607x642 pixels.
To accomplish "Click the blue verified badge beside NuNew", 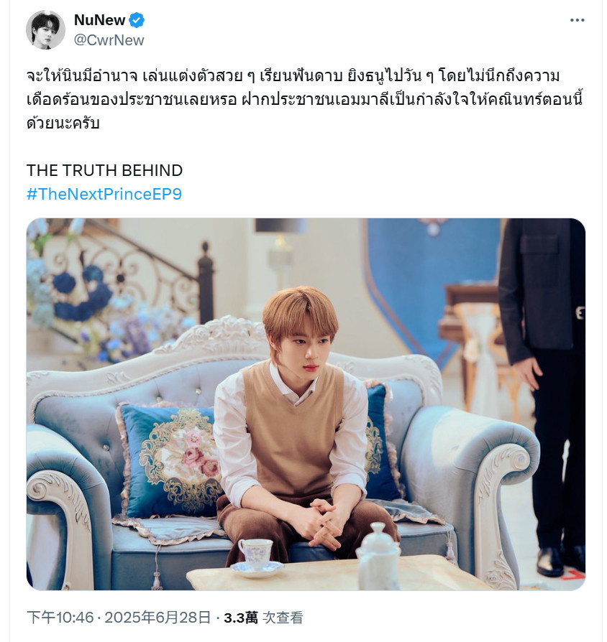I will tap(137, 20).
